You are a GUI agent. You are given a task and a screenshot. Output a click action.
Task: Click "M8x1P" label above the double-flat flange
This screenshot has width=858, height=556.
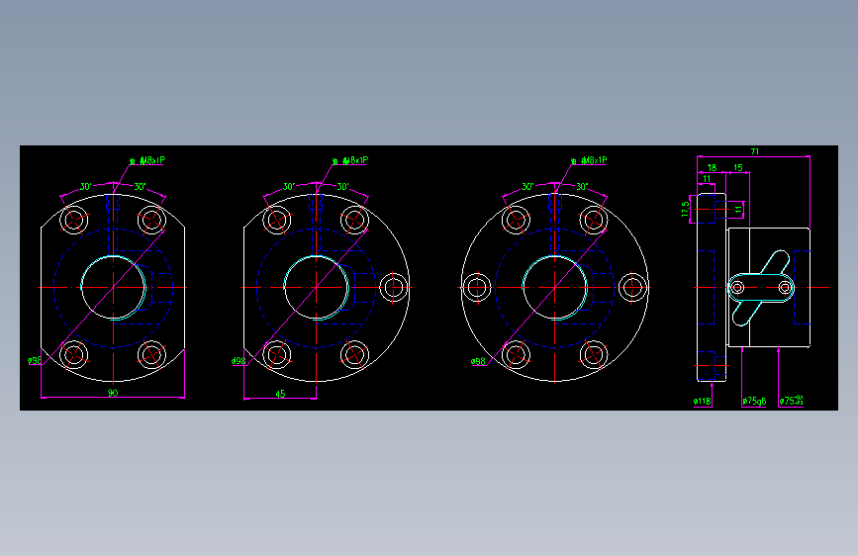(151, 160)
